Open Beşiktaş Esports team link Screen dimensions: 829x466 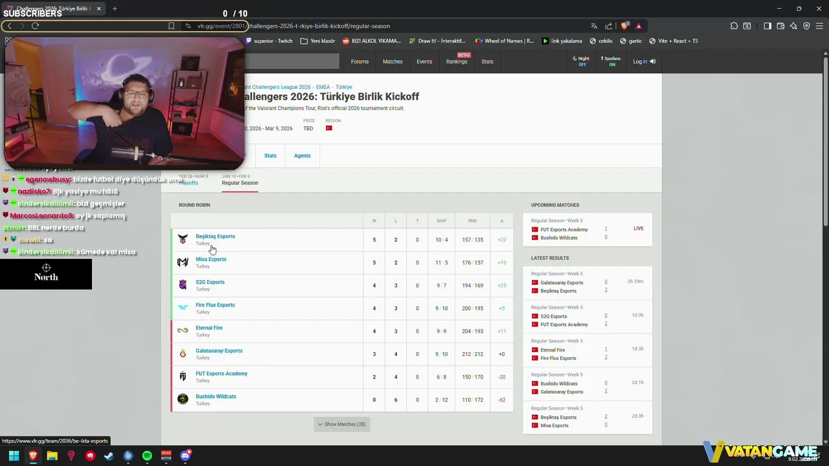point(215,236)
